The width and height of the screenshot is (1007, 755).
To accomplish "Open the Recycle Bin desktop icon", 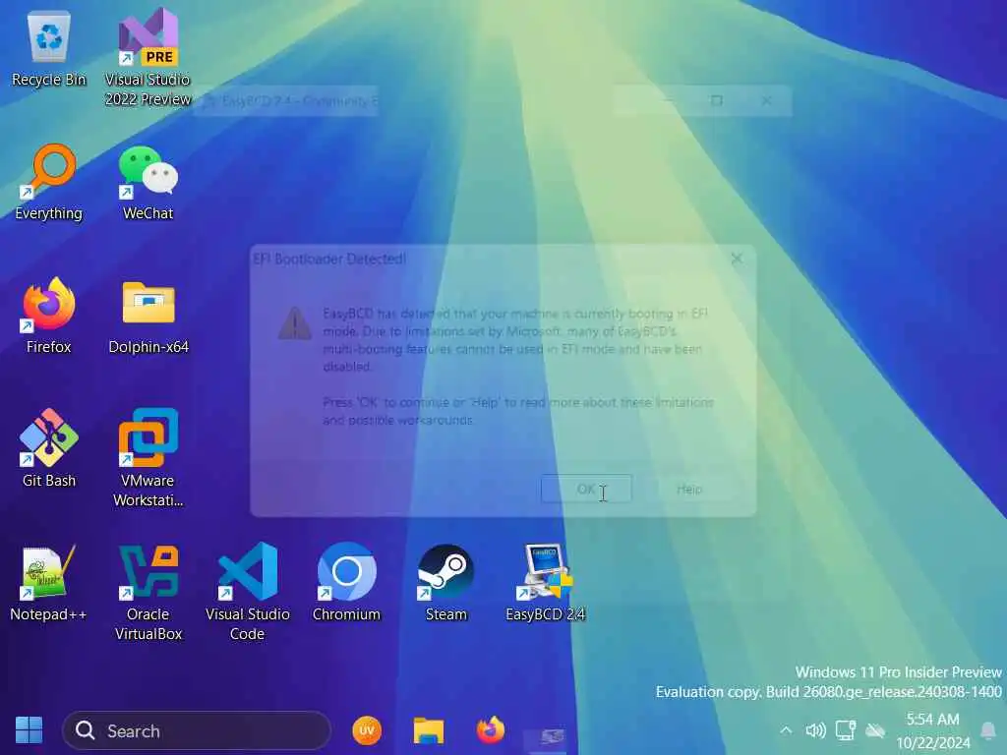I will point(49,49).
